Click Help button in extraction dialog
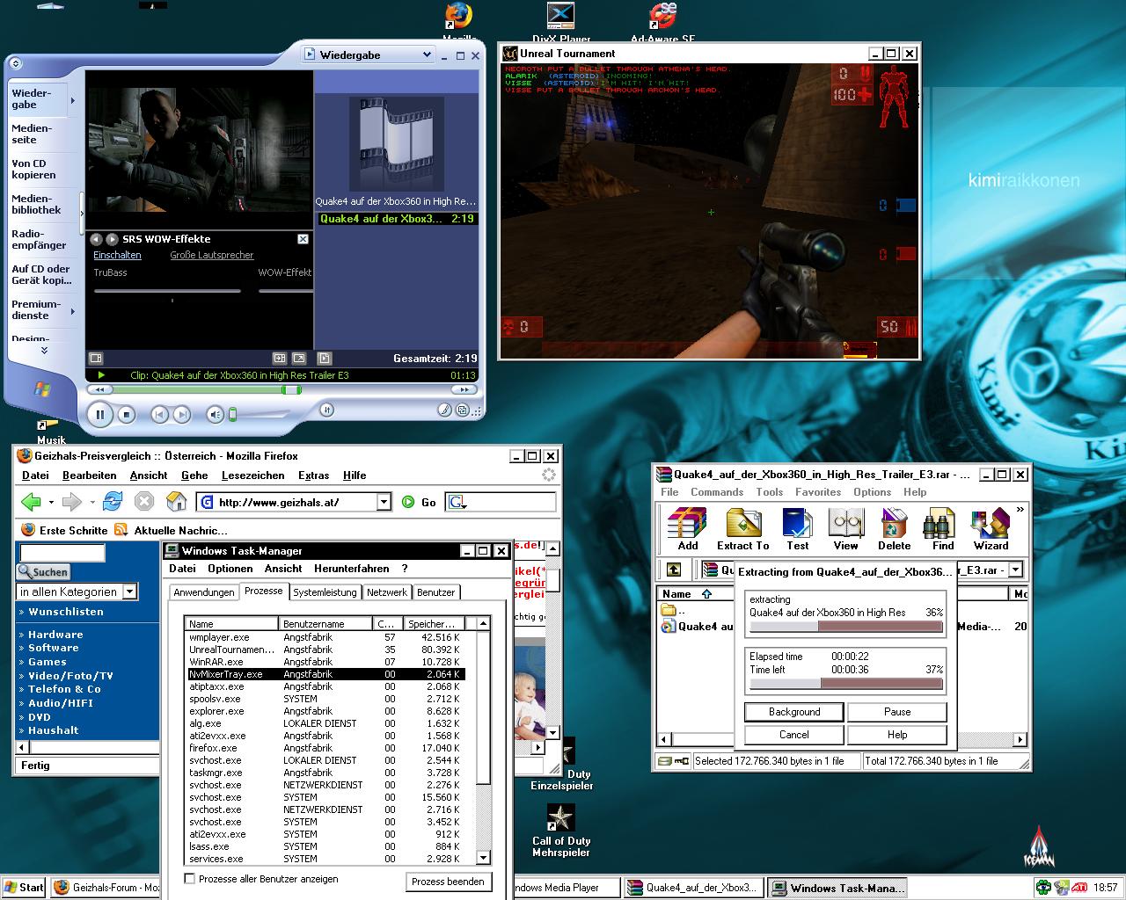This screenshot has width=1126, height=900. [897, 735]
